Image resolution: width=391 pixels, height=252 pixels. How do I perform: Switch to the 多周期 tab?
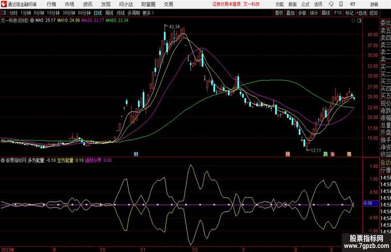pos(133,13)
